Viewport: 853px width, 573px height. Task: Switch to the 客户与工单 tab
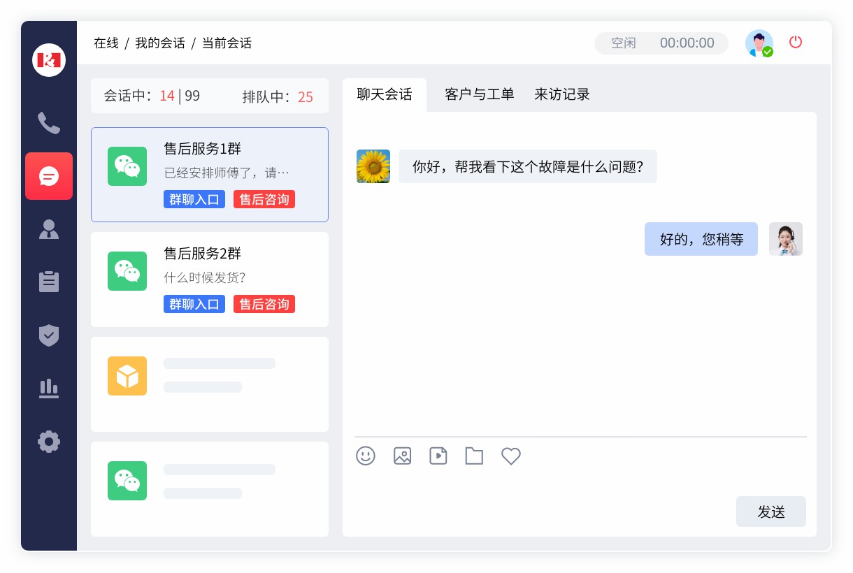coord(478,94)
